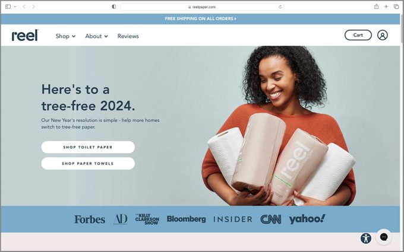
Task: Click the Shop Paper Towels button
Action: pyautogui.click(x=88, y=164)
